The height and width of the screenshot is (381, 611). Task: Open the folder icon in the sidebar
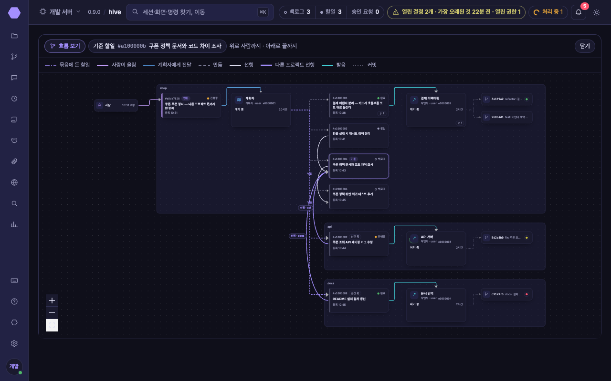point(14,36)
